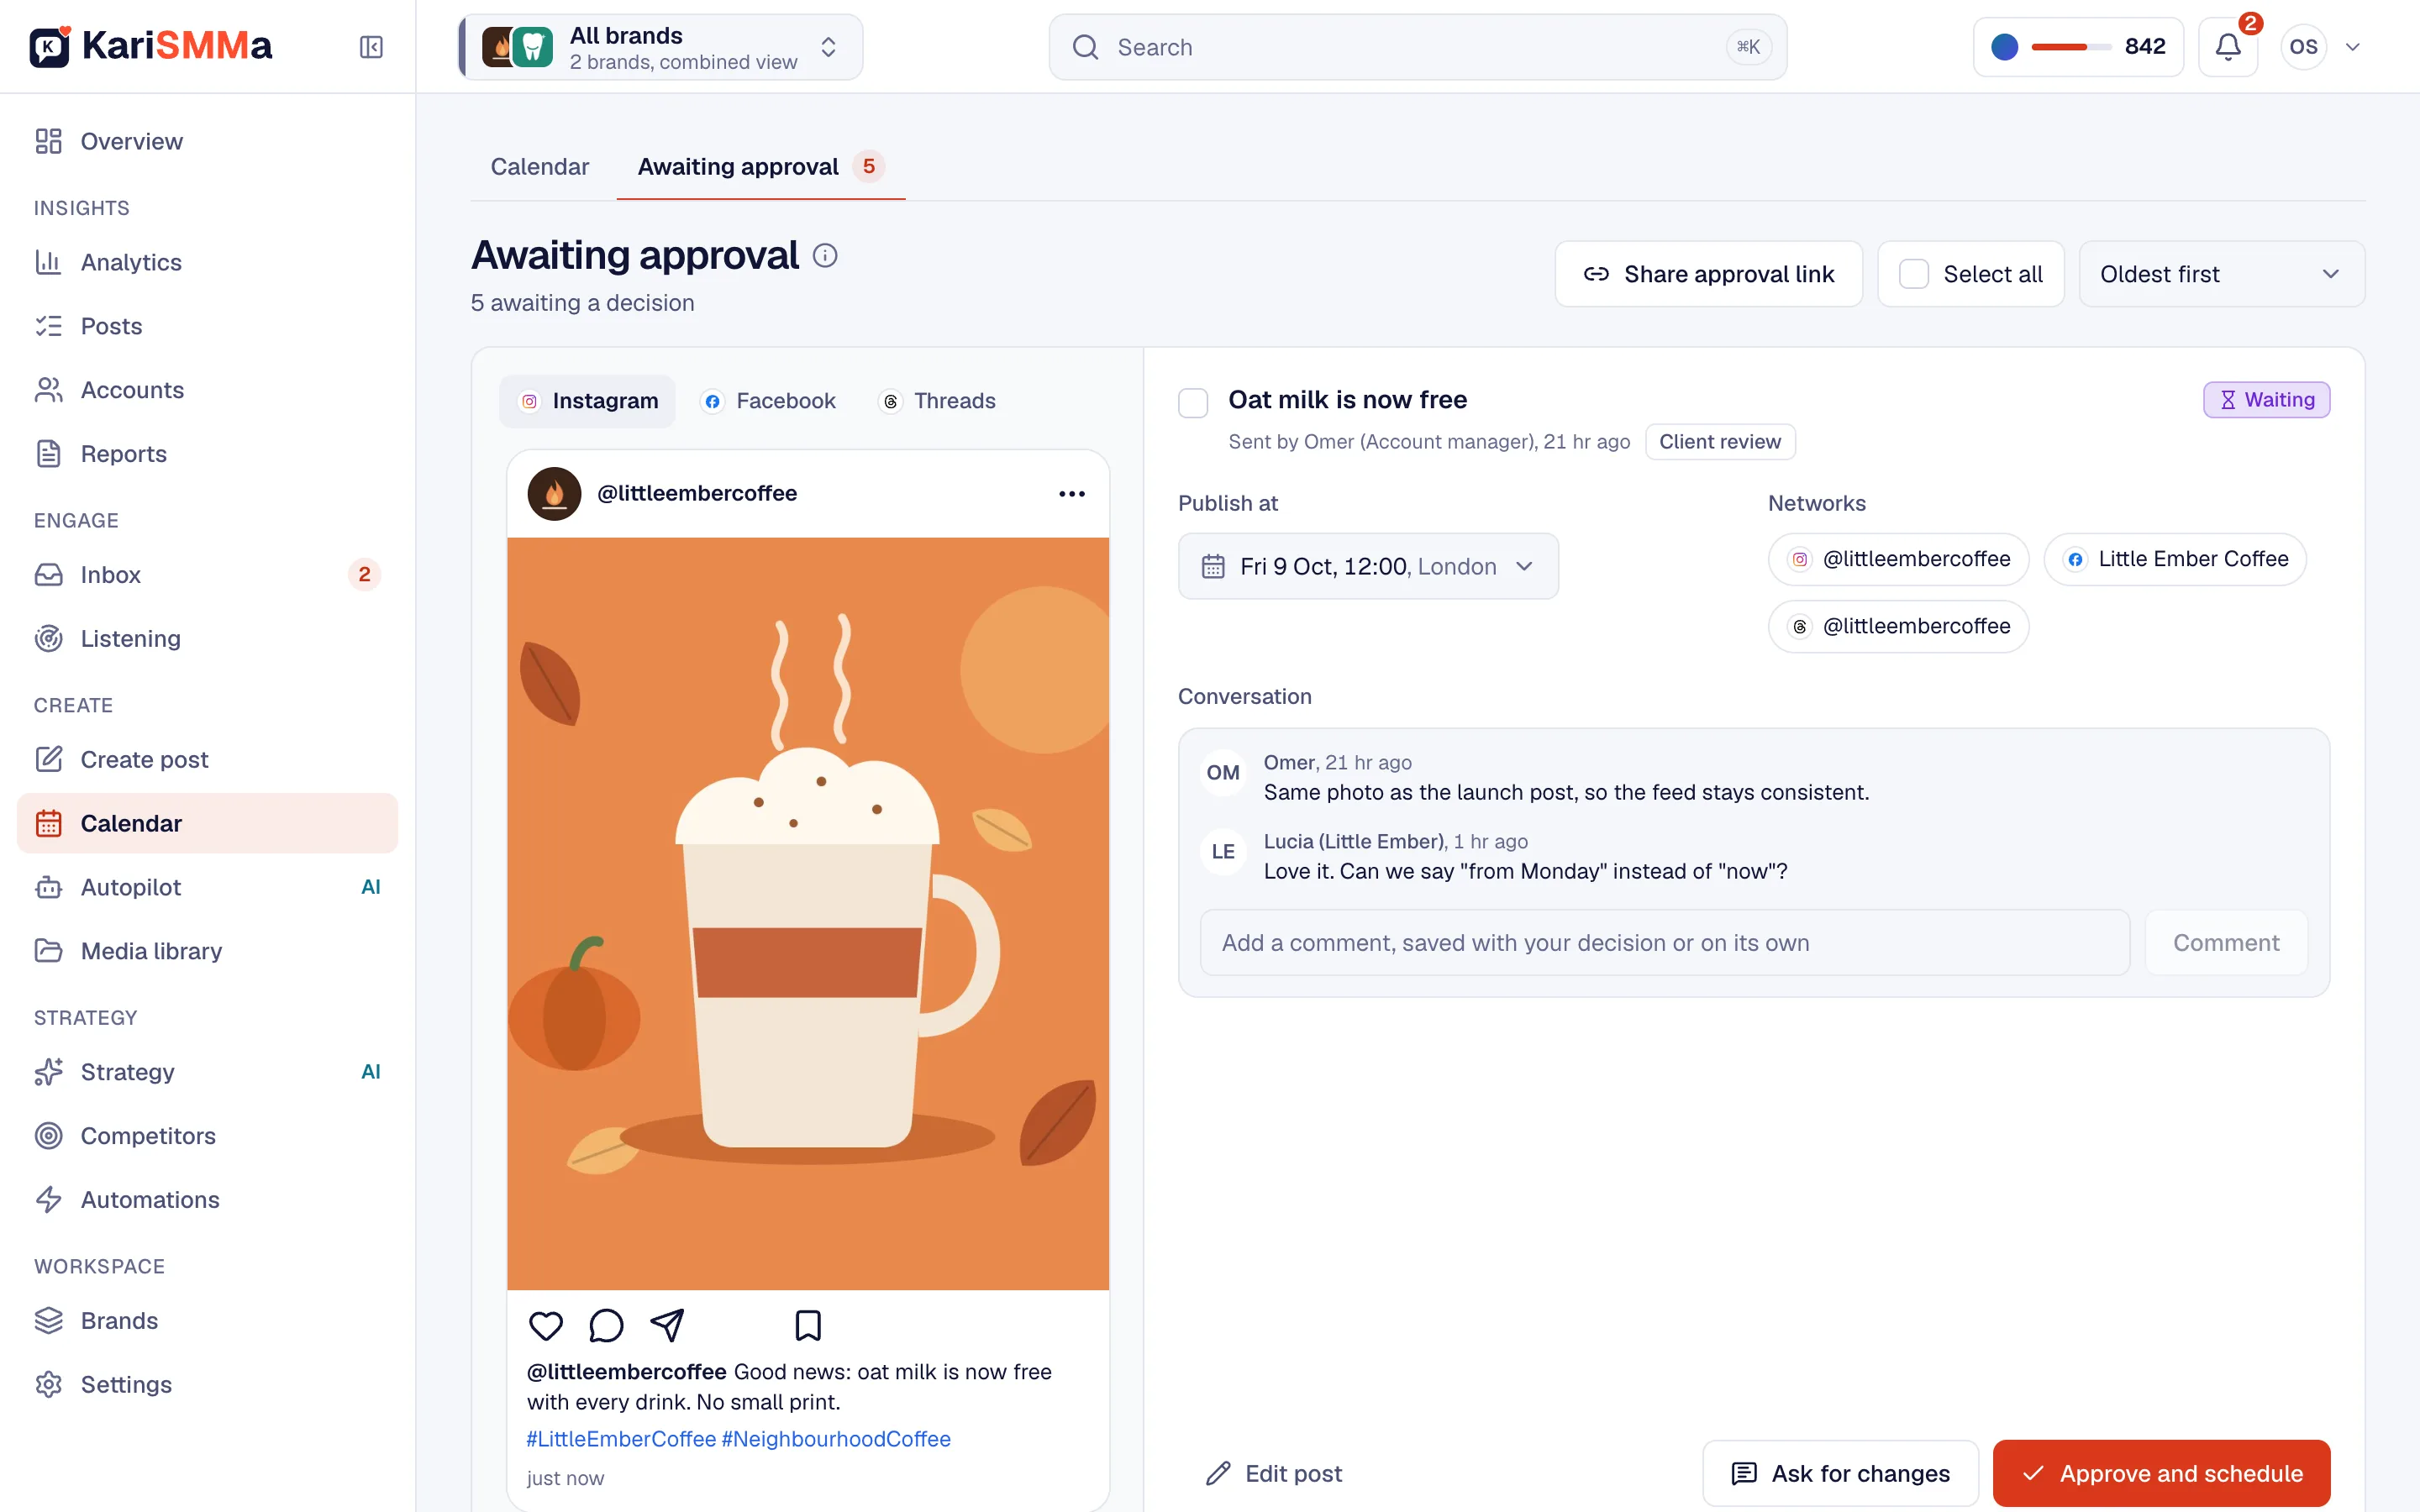Select the Awaiting approval tab
This screenshot has height=1512, width=2420.
761,167
